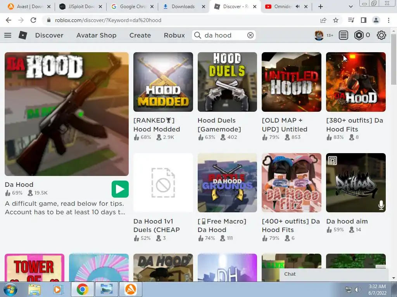Bookmark the page with the star icon
The image size is (397, 297).
coord(336,20)
